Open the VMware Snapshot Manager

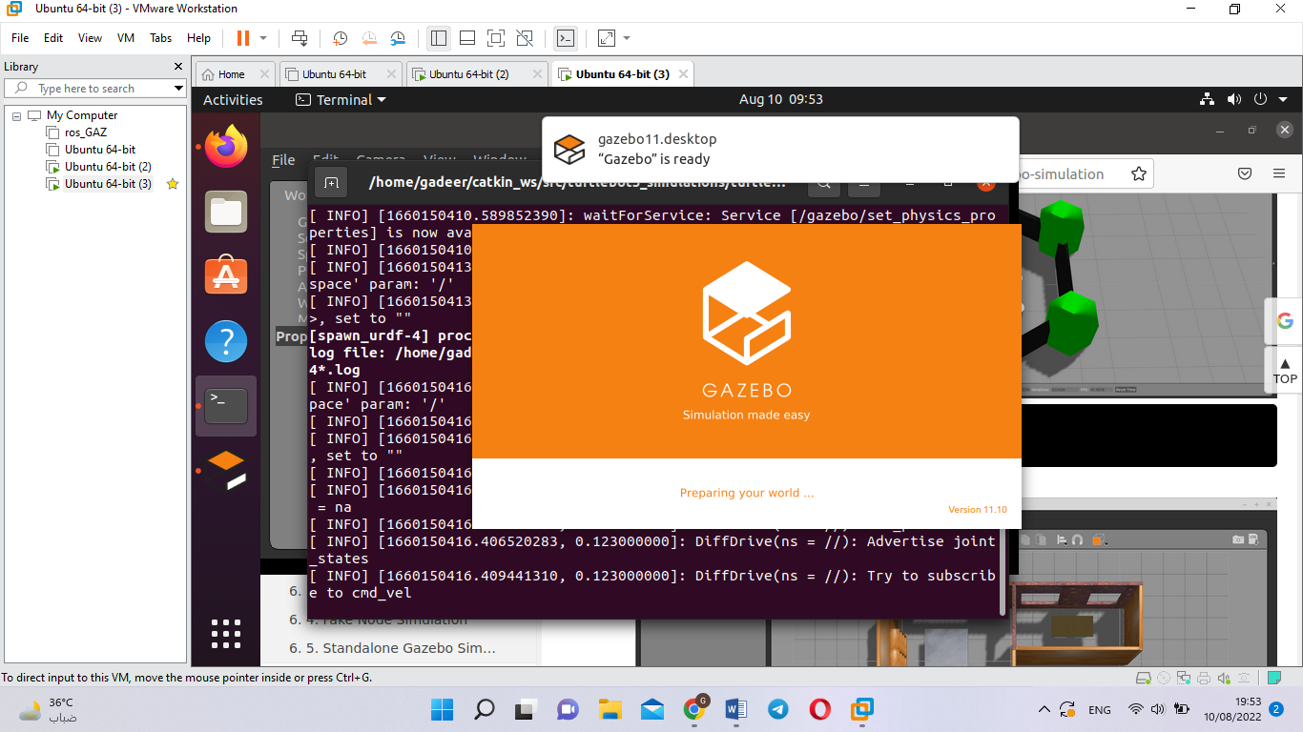coord(398,38)
